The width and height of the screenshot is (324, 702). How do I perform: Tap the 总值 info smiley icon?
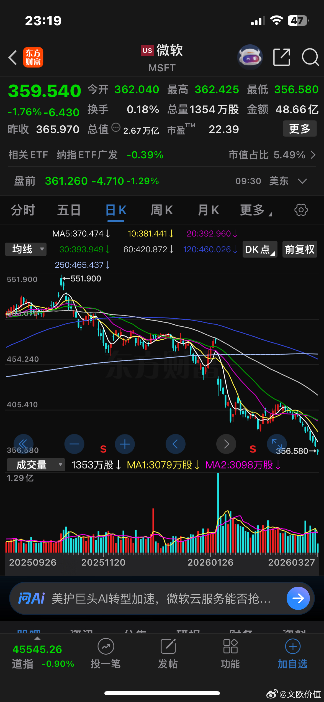[x=116, y=128]
